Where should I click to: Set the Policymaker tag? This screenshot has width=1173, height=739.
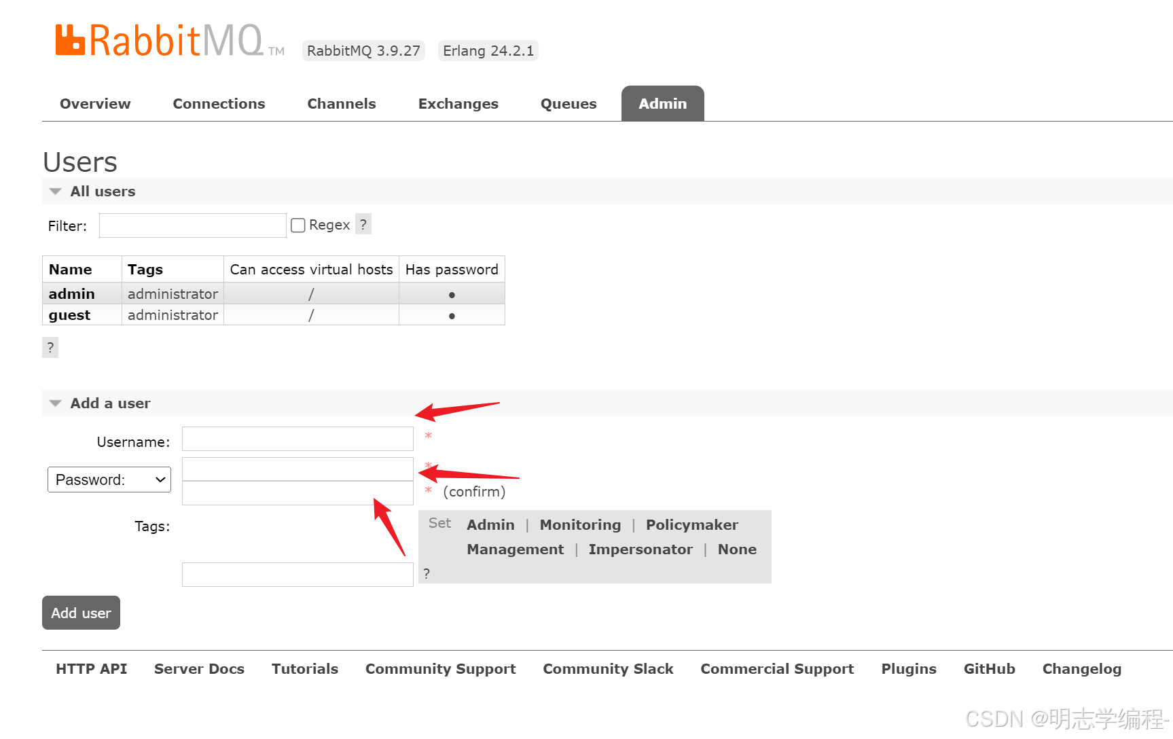pyautogui.click(x=692, y=525)
